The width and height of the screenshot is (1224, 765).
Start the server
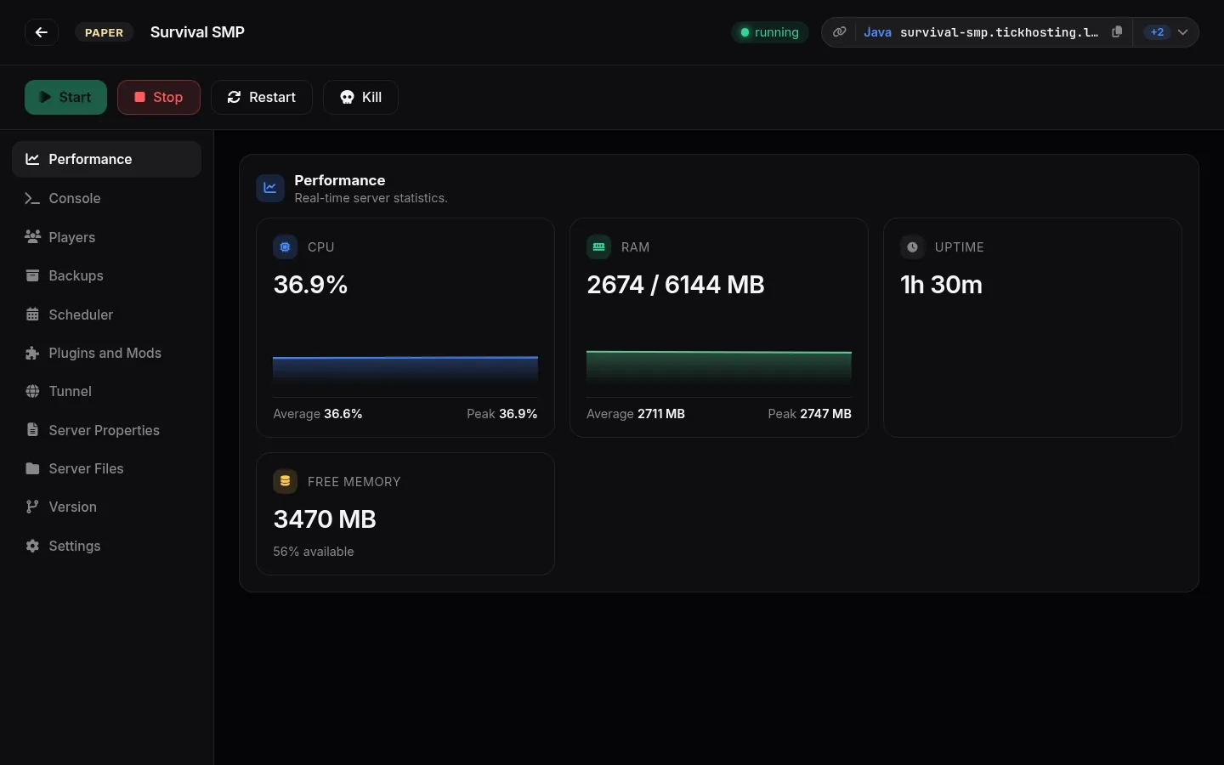click(x=65, y=97)
